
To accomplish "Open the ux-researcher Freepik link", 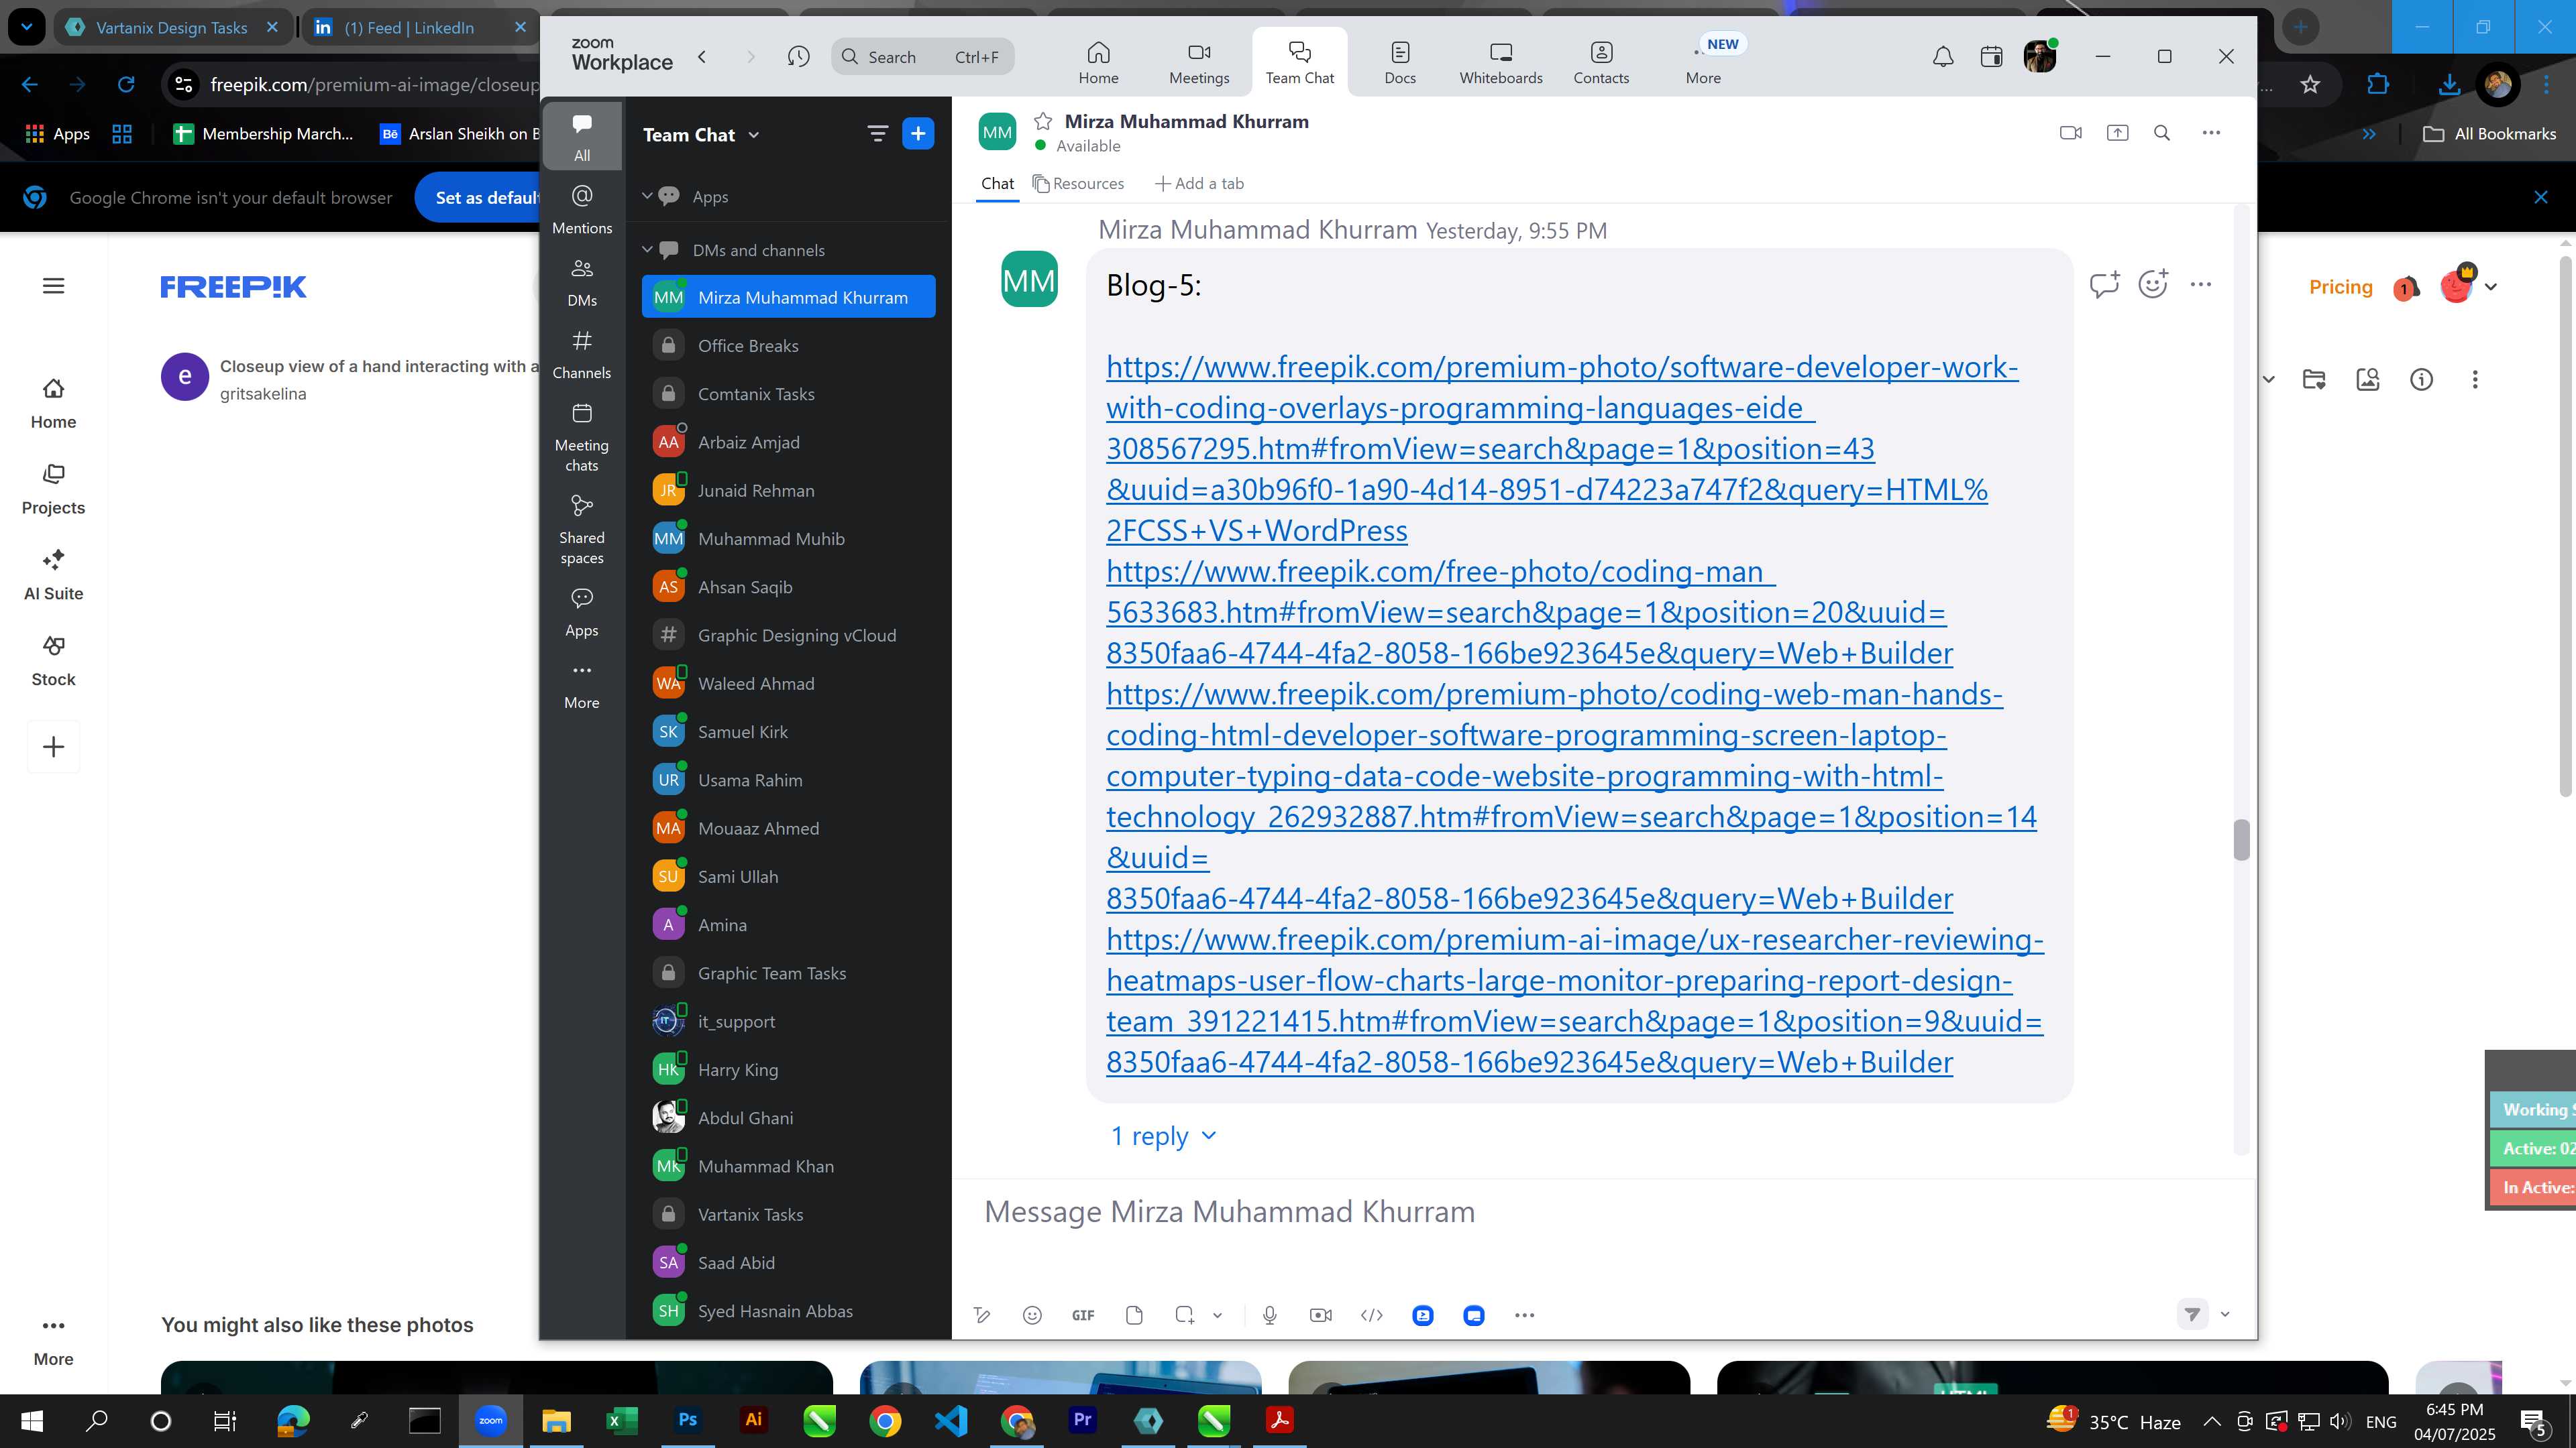I will (1575, 1000).
